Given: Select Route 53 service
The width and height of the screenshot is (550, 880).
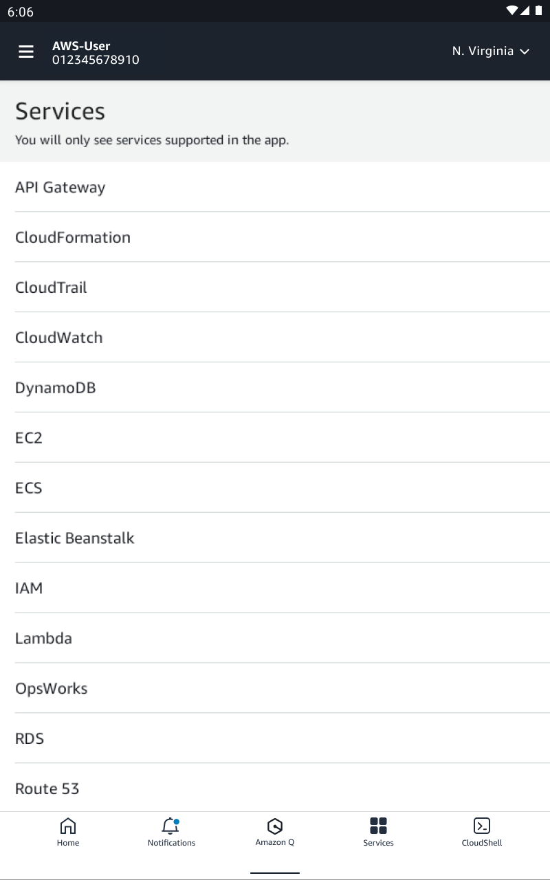Looking at the screenshot, I should click(x=275, y=788).
